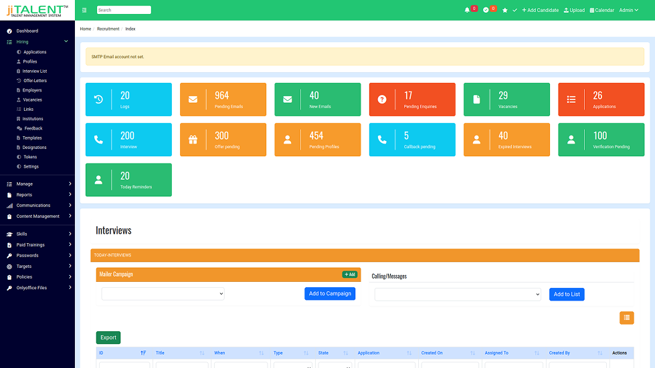Open the Calendar from the top bar
Viewport: 655px width, 368px height.
pos(601,10)
